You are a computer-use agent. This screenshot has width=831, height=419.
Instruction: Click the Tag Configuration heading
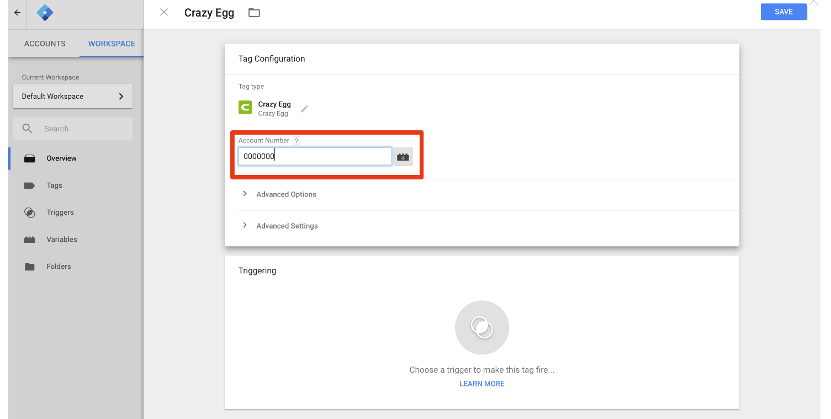pyautogui.click(x=272, y=59)
